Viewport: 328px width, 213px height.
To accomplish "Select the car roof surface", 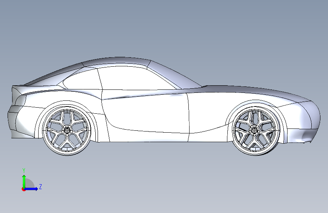I will [116, 61].
